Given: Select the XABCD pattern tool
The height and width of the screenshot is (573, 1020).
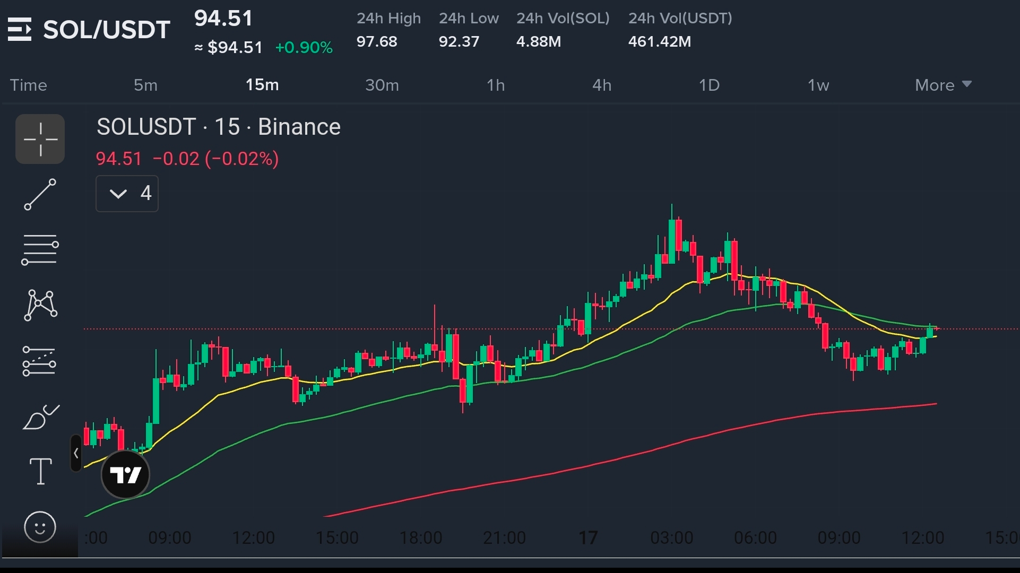Looking at the screenshot, I should (x=40, y=305).
